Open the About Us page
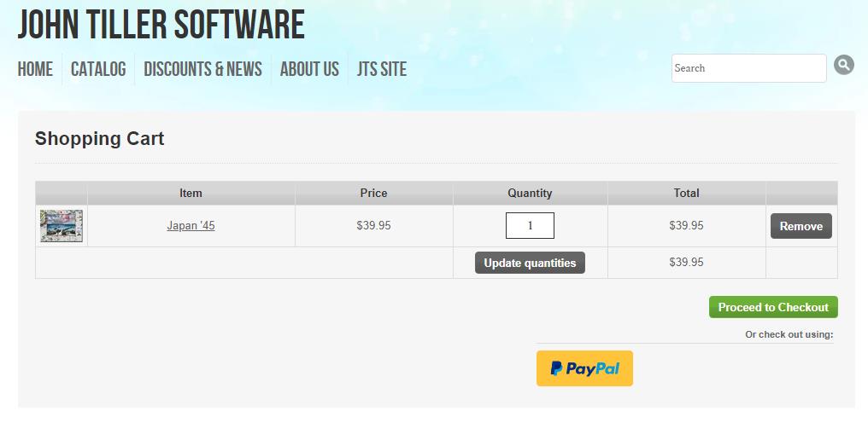 click(x=309, y=69)
